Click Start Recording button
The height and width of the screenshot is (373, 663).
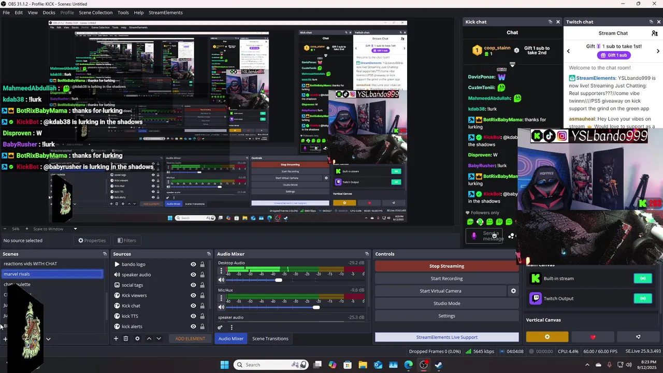[446, 278]
